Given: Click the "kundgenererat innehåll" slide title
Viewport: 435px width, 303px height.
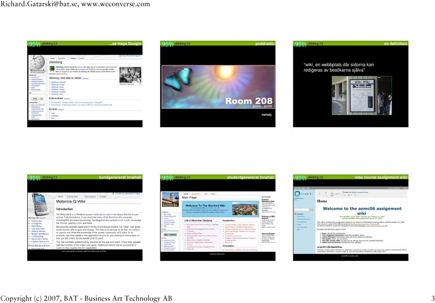Looking at the screenshot, I should [x=120, y=177].
